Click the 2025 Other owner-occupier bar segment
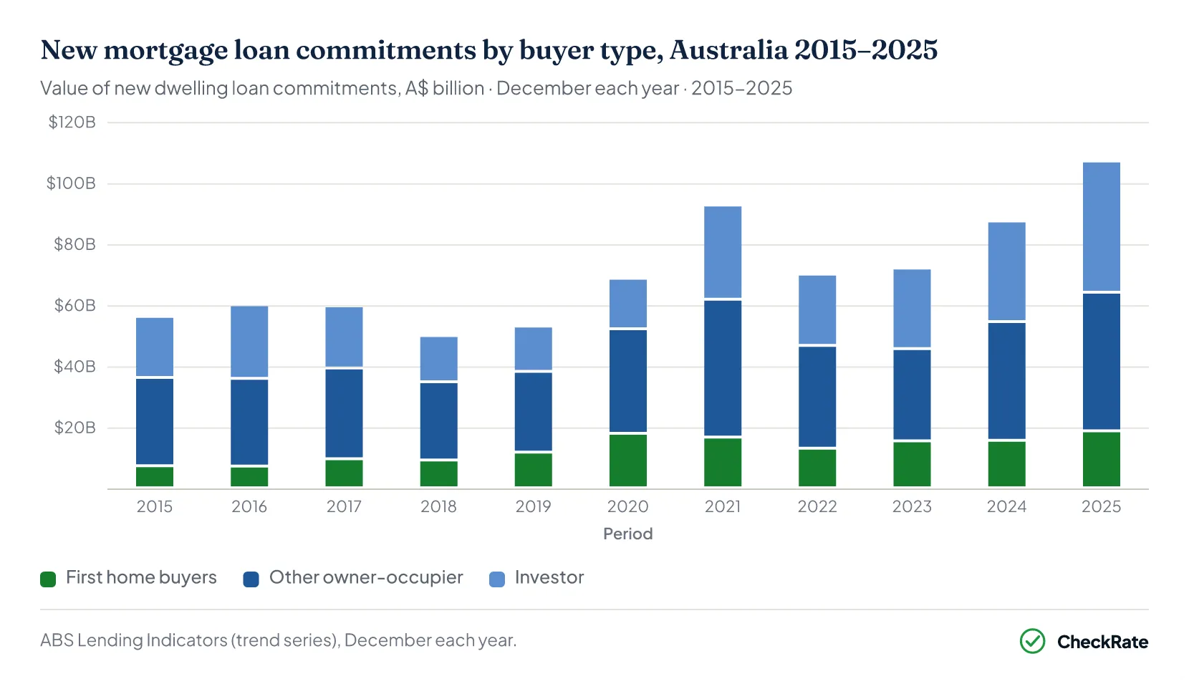This screenshot has width=1189, height=684. pos(1102,361)
